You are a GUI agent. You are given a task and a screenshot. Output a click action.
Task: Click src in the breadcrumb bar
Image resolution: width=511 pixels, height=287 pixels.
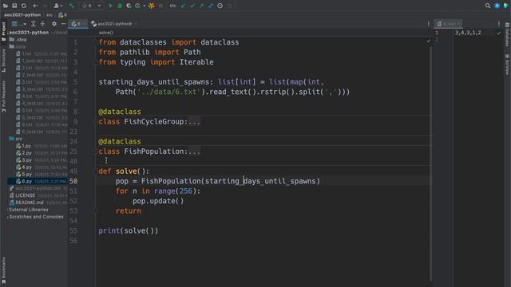50,15
